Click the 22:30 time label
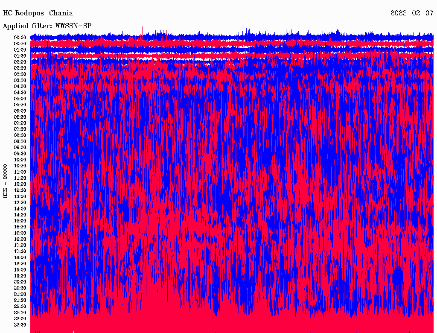This screenshot has width=437, height=333. click(20, 313)
